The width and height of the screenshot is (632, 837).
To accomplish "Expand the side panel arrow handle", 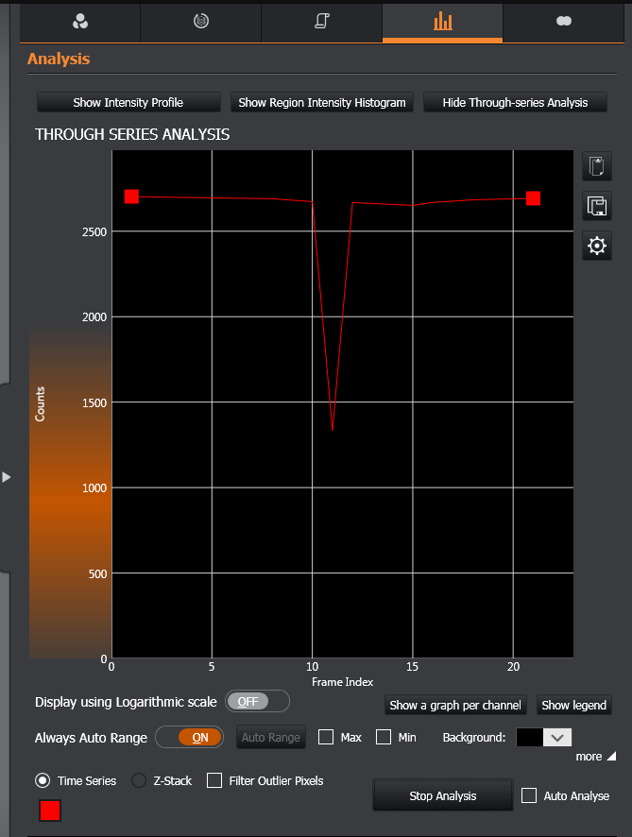I will pyautogui.click(x=7, y=477).
